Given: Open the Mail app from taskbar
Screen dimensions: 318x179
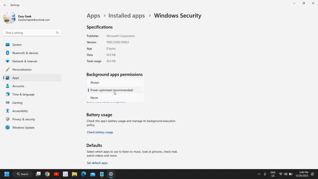Looking at the screenshot, I should [93, 174].
